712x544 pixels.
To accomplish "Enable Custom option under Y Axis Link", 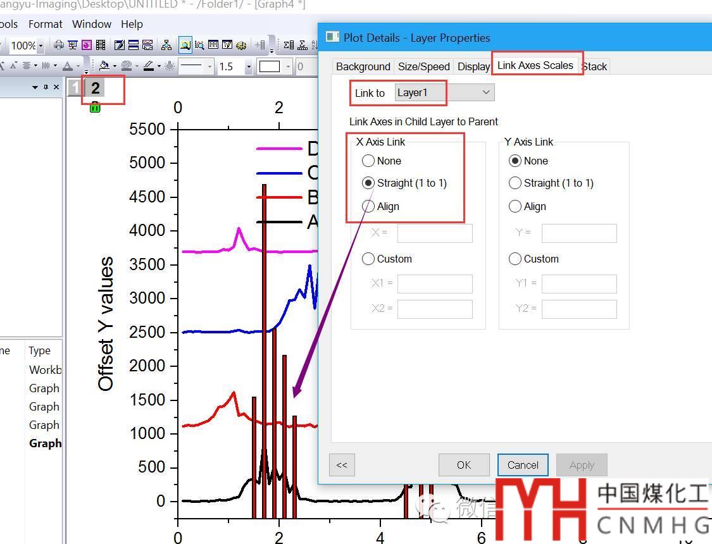I will coord(515,259).
